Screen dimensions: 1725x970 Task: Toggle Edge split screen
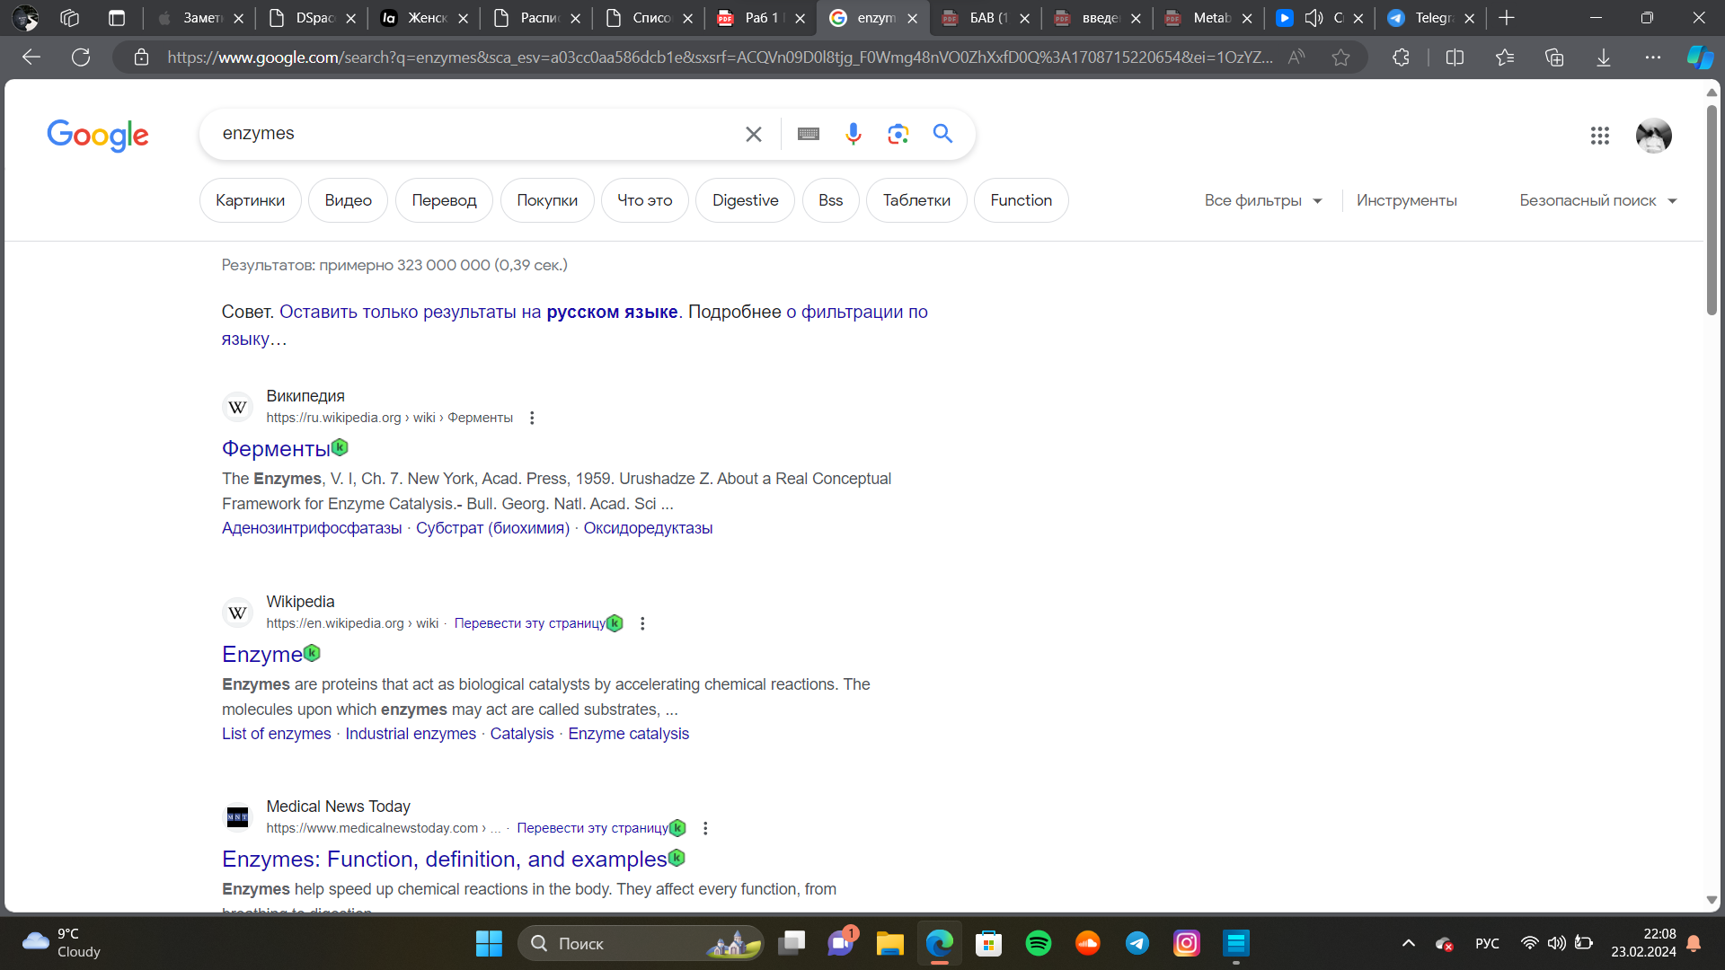[1455, 57]
